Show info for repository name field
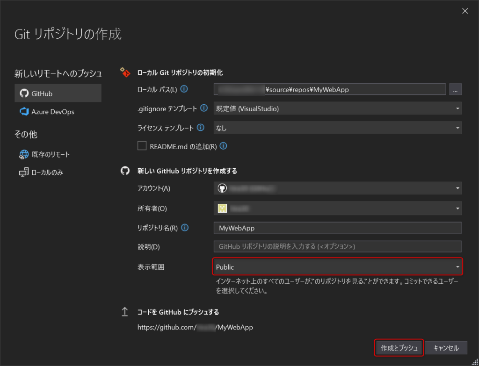This screenshot has width=479, height=366. (x=184, y=228)
